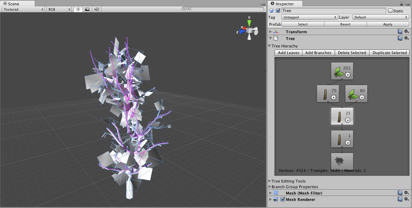Toggle scene audio speaker icon
Viewport: 412px width, 208px height.
[96, 9]
